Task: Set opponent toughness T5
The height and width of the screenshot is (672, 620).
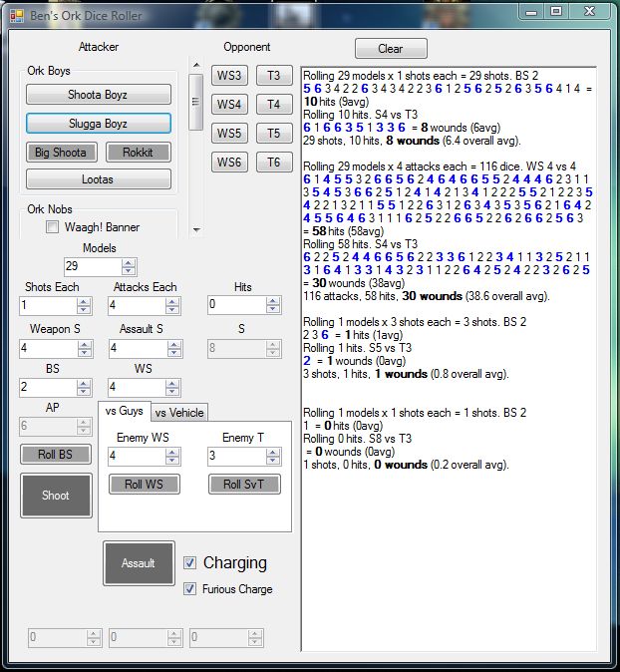Action: 274,133
